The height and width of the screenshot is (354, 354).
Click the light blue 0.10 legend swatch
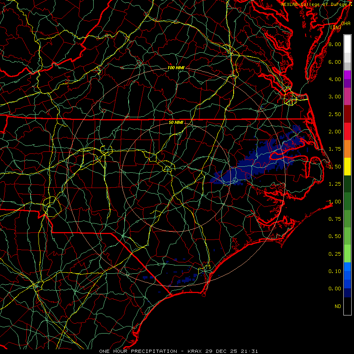(347, 267)
